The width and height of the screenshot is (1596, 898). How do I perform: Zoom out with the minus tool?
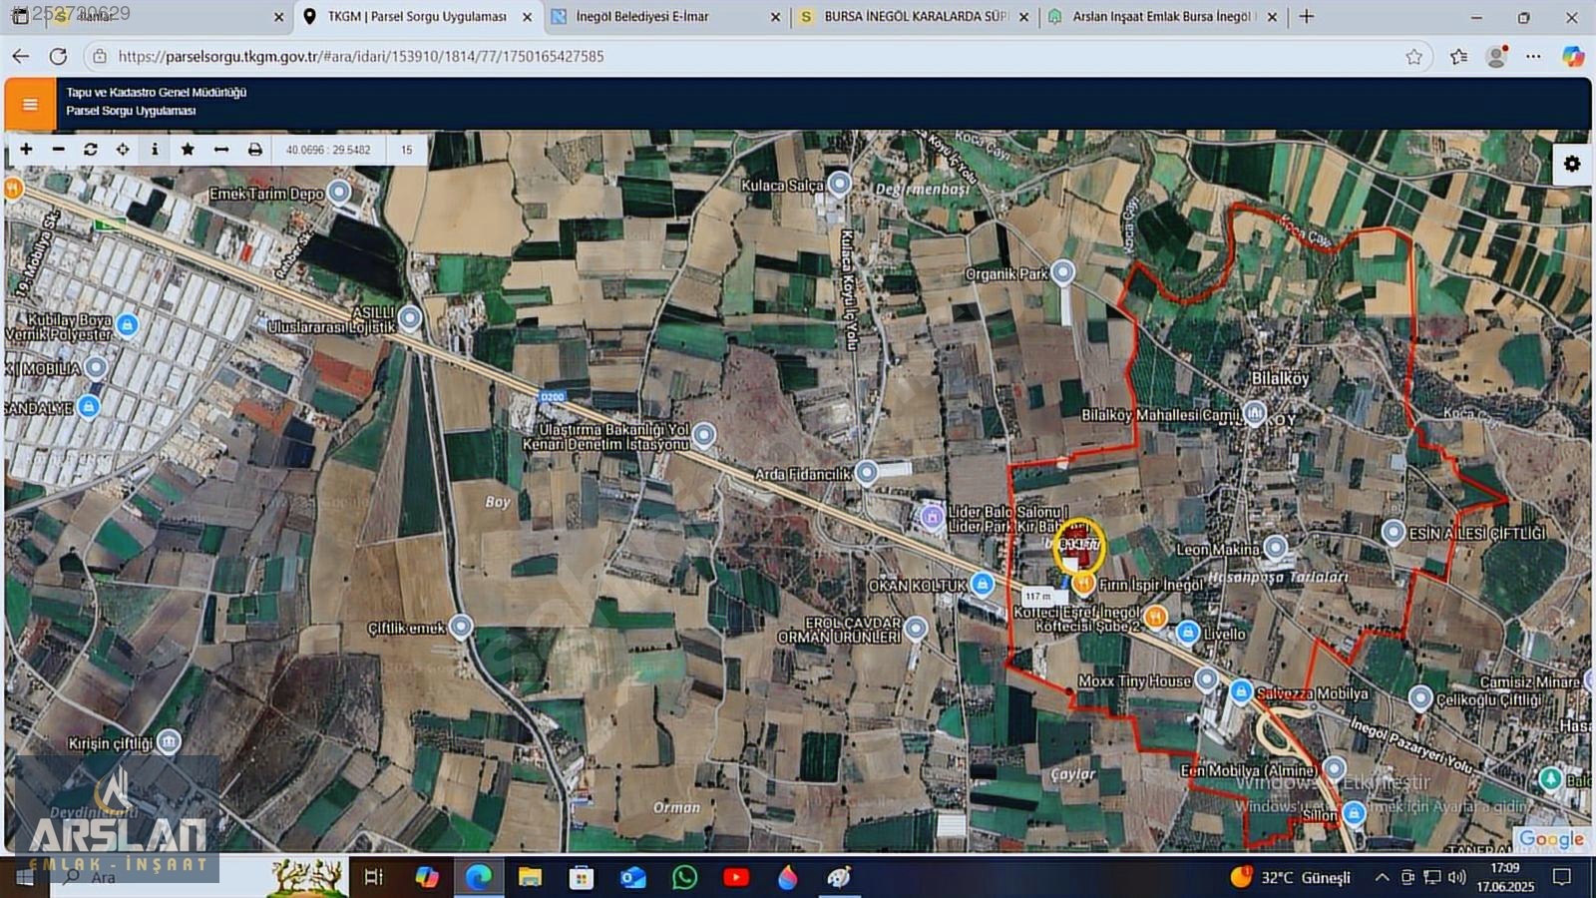59,150
